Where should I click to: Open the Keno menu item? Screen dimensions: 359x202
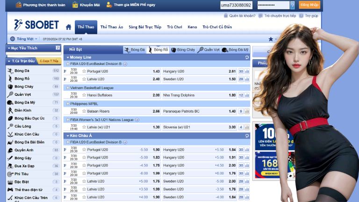tap(192, 27)
